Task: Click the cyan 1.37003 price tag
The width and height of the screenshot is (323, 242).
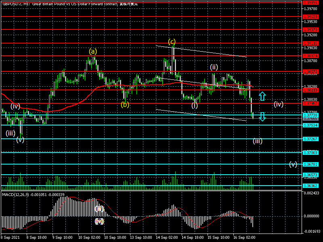Action: (310, 152)
